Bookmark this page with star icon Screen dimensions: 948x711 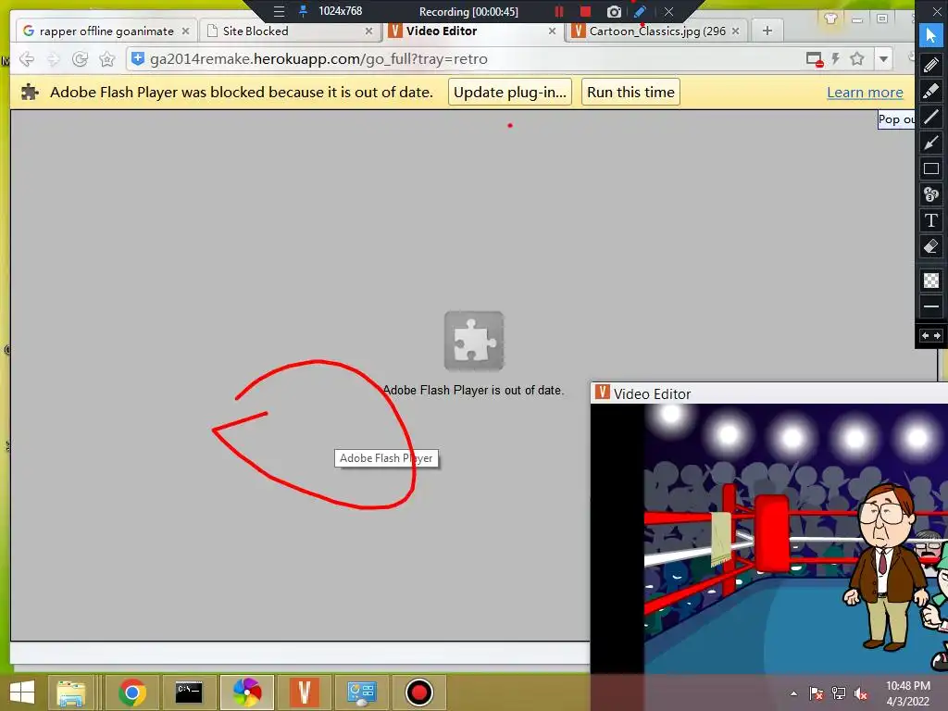click(x=856, y=58)
